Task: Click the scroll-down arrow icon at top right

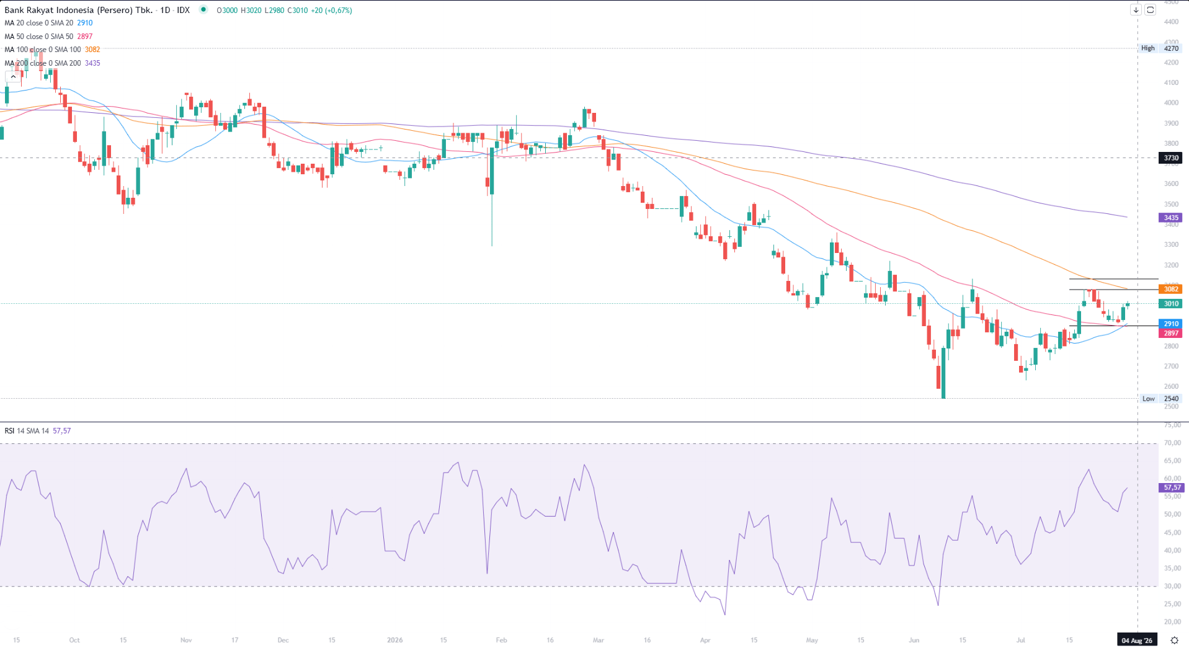Action: [x=1136, y=10]
